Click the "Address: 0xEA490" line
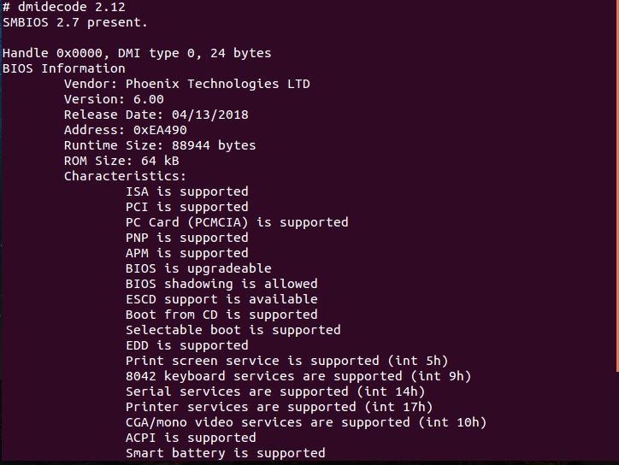The width and height of the screenshot is (619, 465). 126,130
